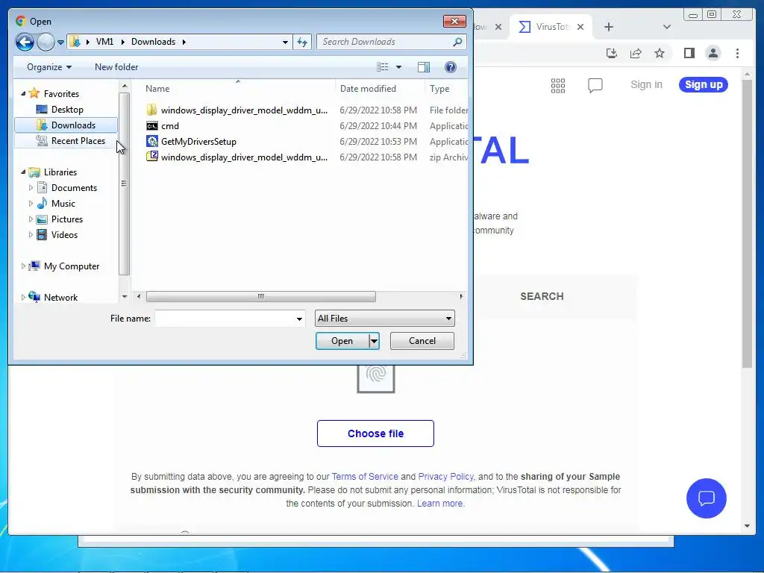Open the view options dropdown arrow
The width and height of the screenshot is (764, 573).
(x=398, y=67)
